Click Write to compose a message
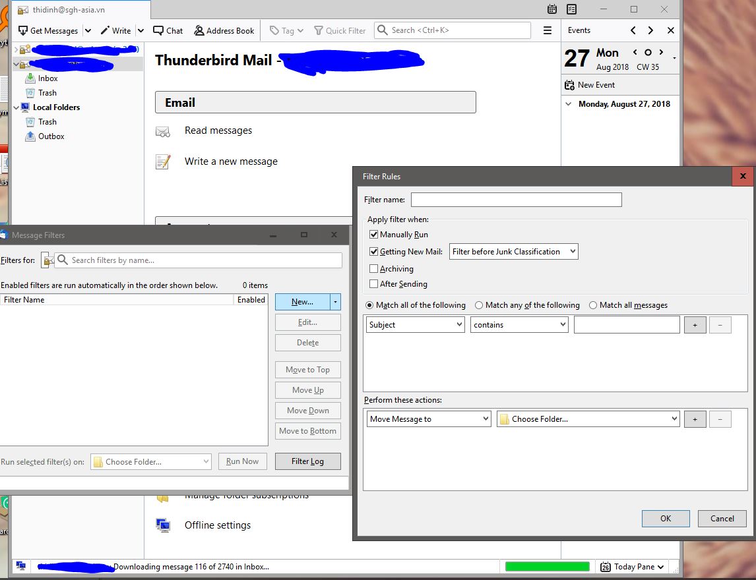The height and width of the screenshot is (580, 756). [x=115, y=30]
